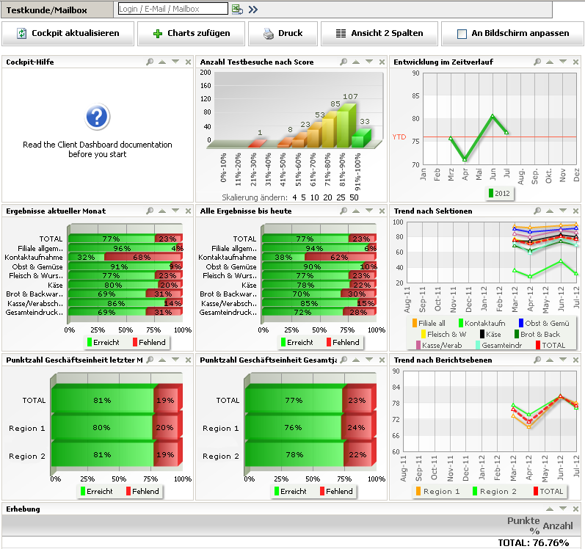Set chart scaling to 25

click(341, 197)
